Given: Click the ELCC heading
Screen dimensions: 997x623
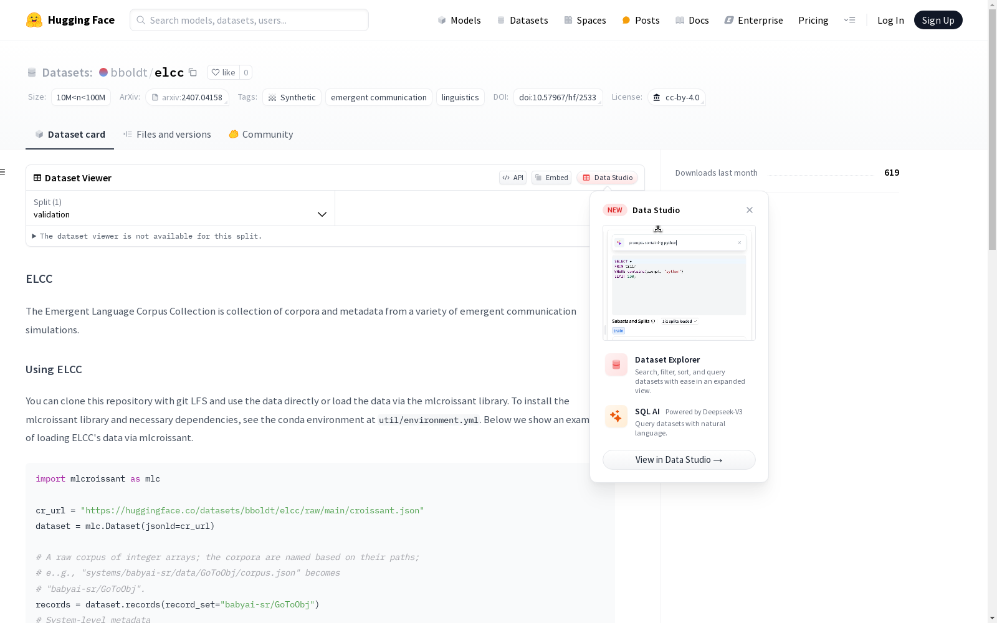Looking at the screenshot, I should coord(39,278).
